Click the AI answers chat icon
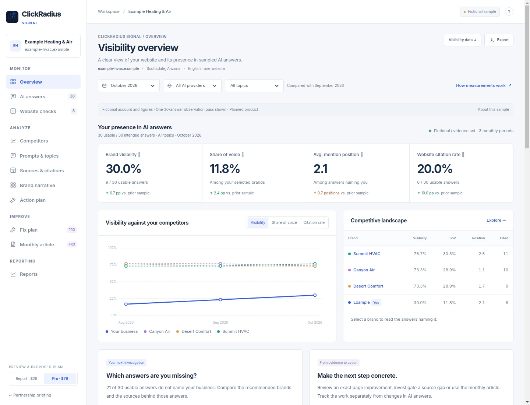Screen dimensions: 530x405 (x=13, y=96)
